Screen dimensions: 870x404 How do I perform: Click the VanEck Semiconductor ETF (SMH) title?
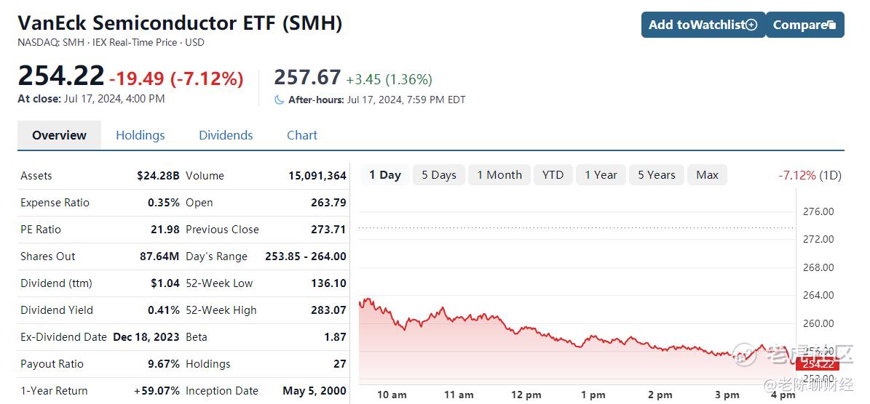[180, 23]
